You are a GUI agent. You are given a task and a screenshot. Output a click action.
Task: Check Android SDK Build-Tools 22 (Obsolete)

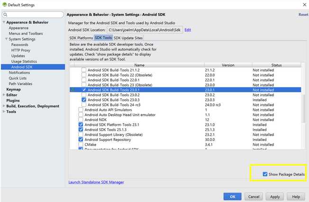click(x=84, y=75)
